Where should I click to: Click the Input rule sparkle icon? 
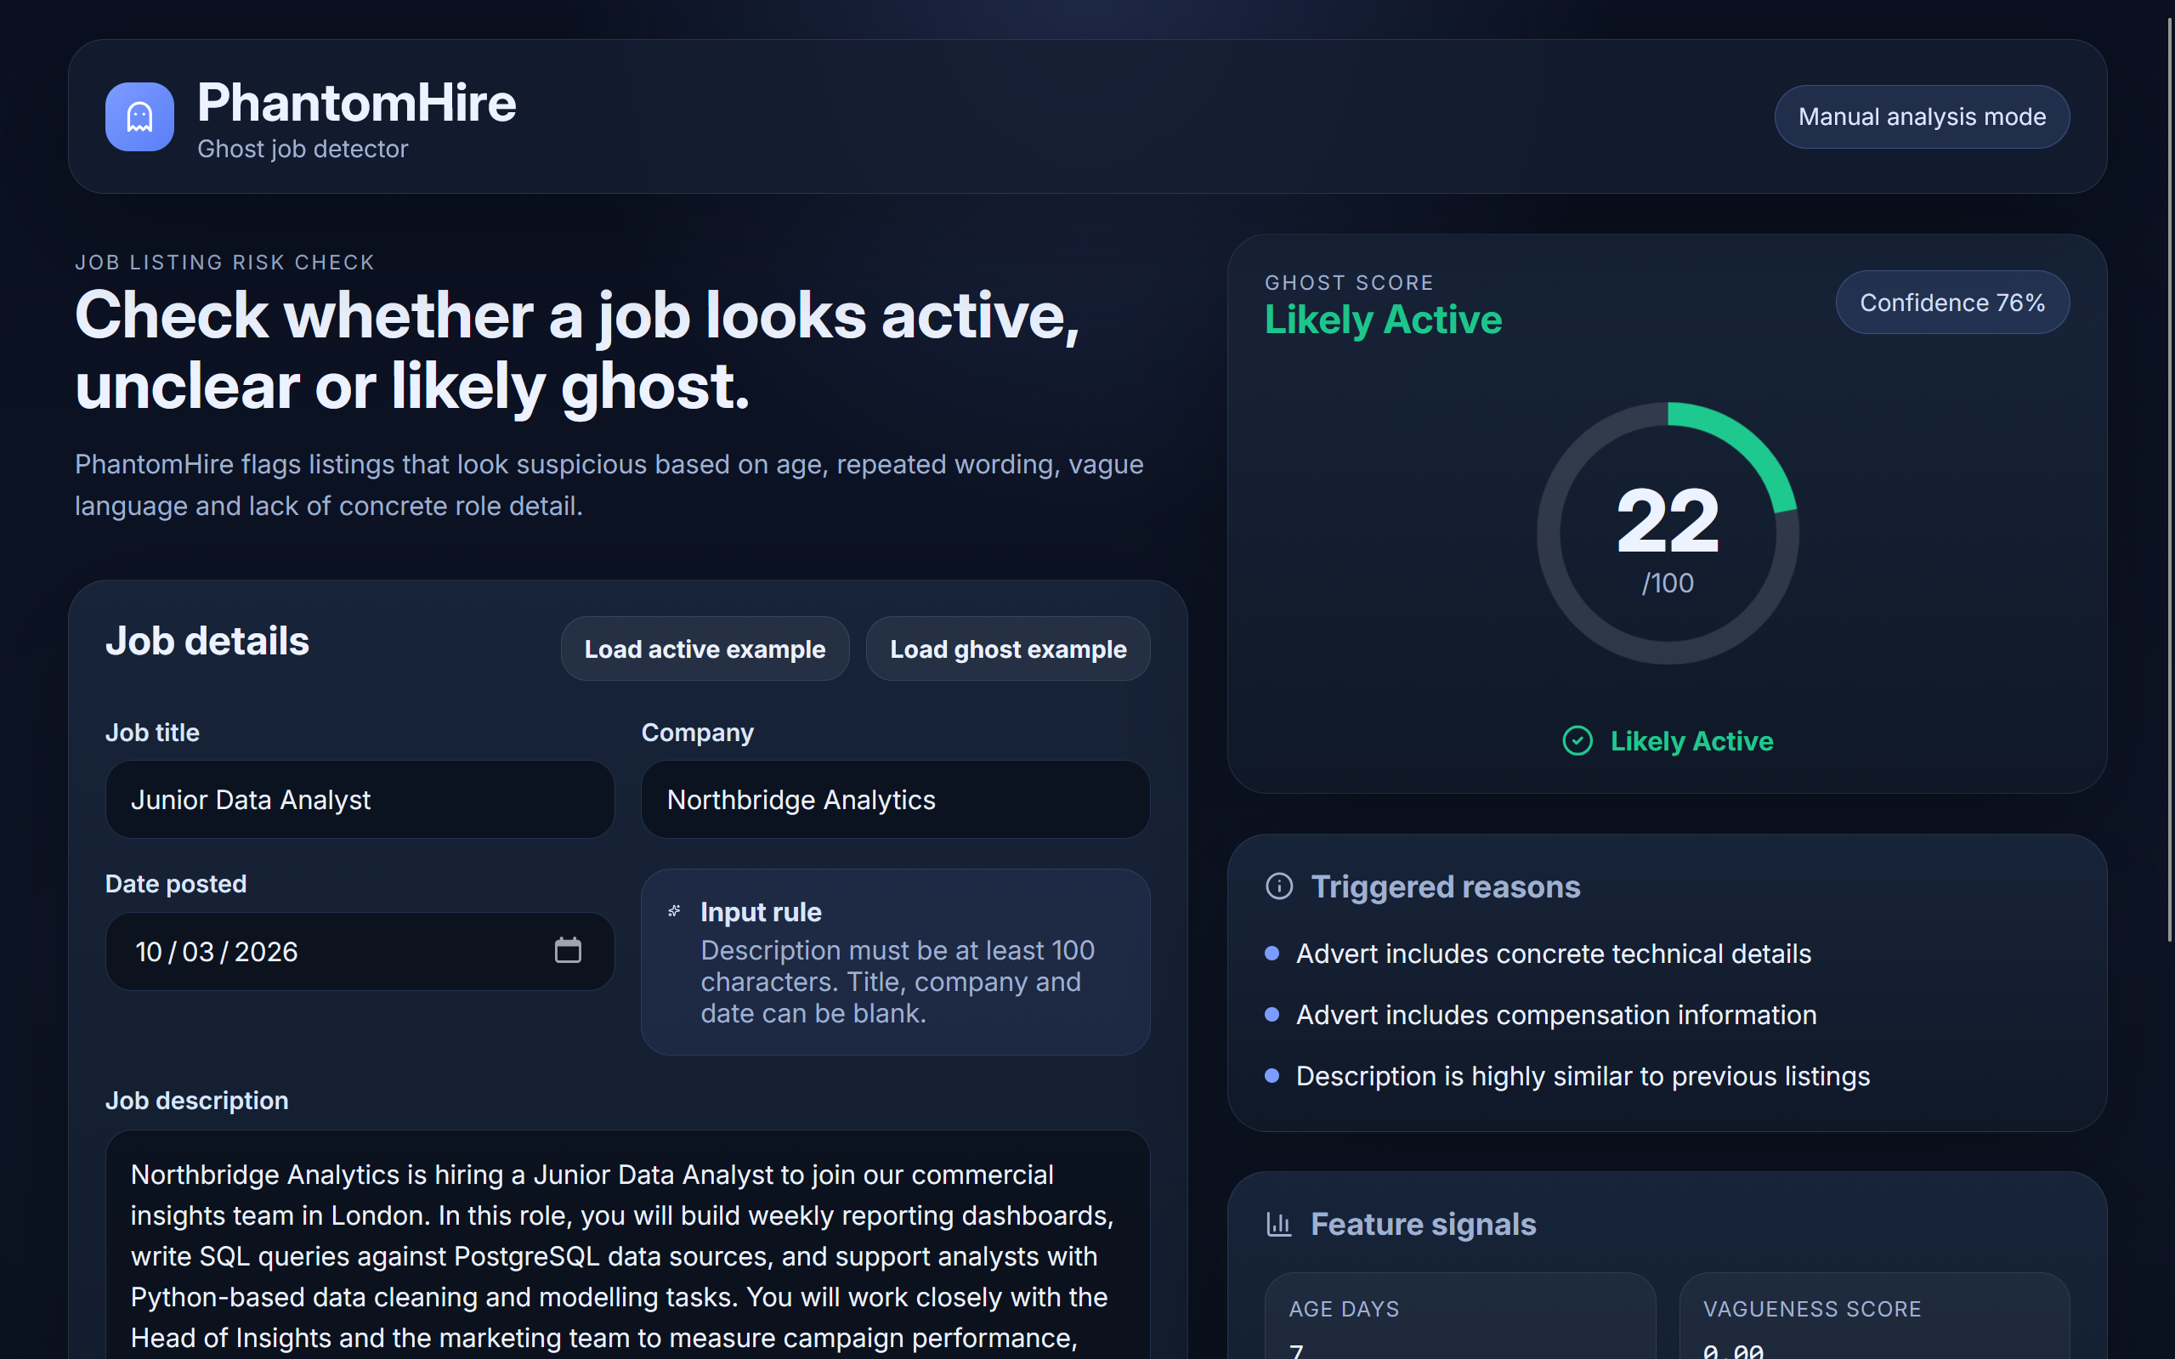[674, 911]
